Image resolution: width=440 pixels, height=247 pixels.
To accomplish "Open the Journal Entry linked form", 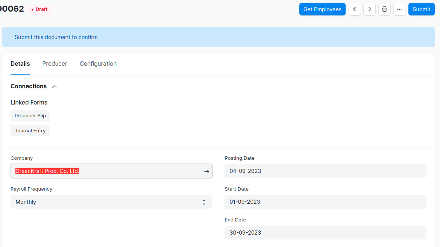I will click(x=30, y=131).
